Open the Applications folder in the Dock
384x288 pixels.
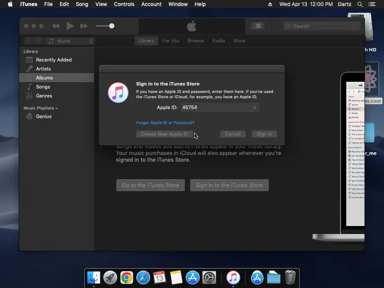(x=257, y=277)
